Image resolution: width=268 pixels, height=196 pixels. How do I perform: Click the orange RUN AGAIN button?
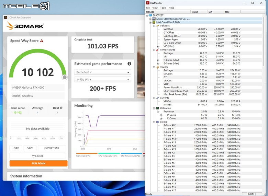tap(38, 163)
